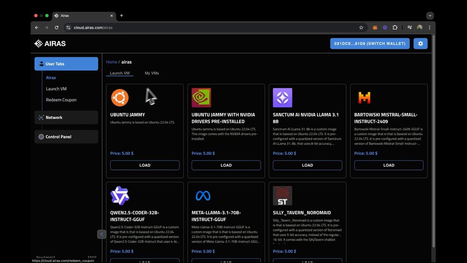Click the Qwen2.5-Coder star logo
The image size is (467, 263).
pos(120,195)
